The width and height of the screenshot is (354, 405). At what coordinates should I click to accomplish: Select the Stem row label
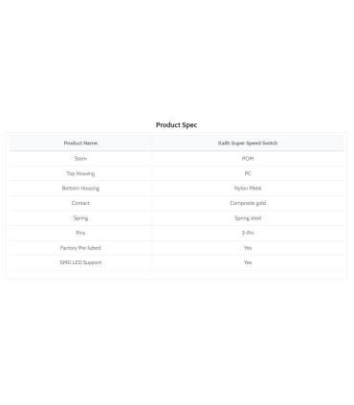(x=80, y=158)
